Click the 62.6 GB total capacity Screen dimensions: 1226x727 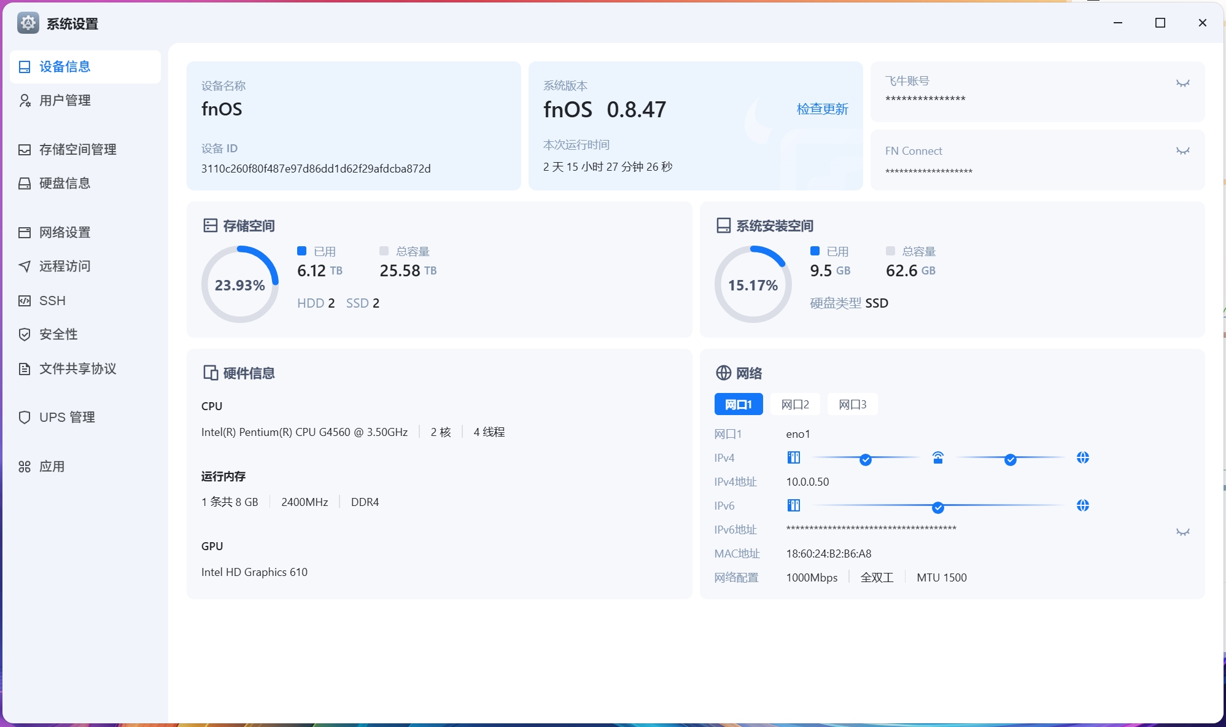click(910, 271)
